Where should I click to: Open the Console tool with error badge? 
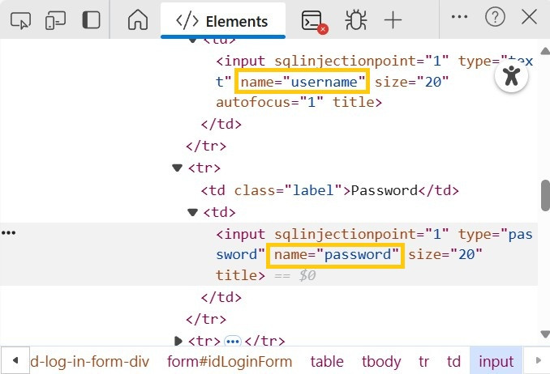312,20
